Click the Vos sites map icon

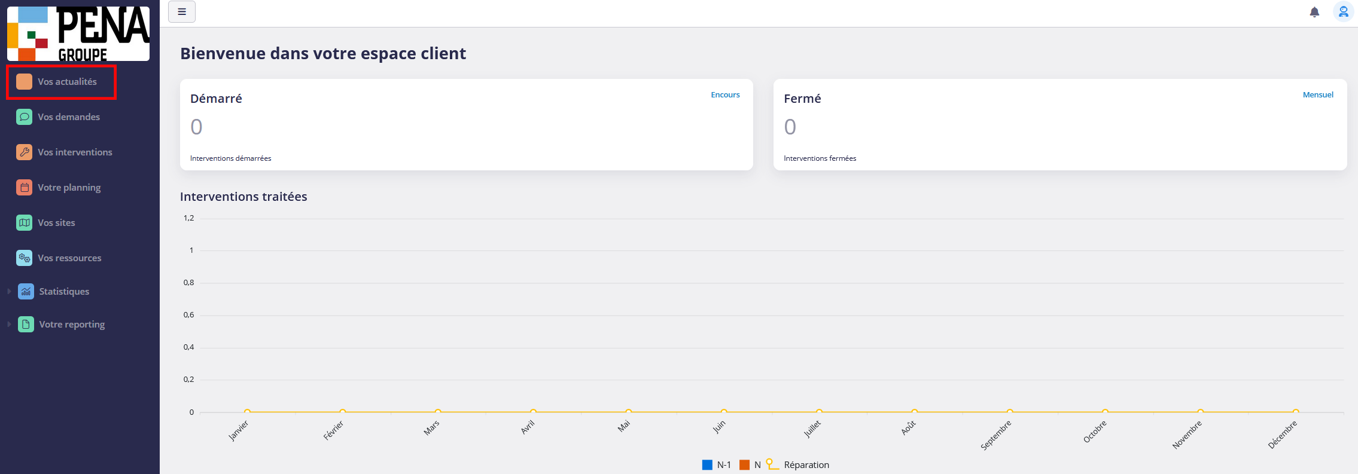coord(24,222)
